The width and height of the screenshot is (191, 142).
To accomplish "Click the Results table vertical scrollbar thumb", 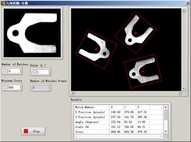I will (166, 115).
